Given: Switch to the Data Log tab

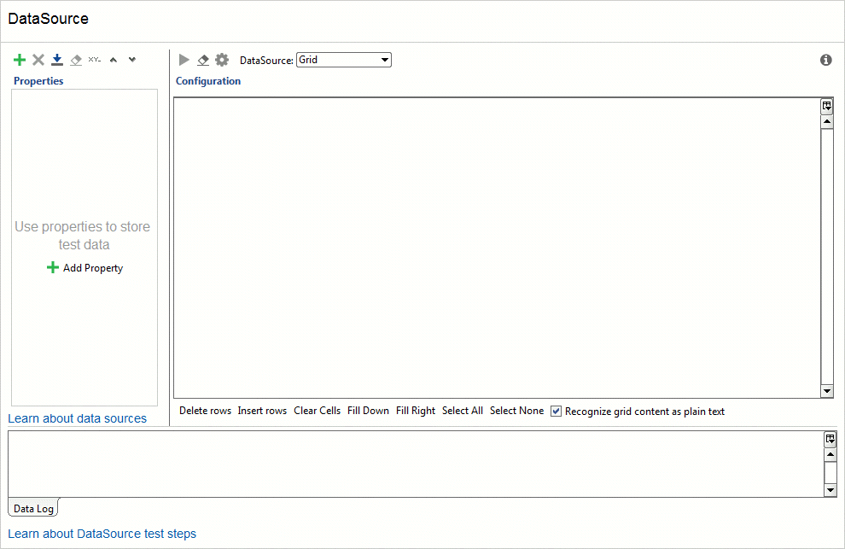Looking at the screenshot, I should click(32, 508).
